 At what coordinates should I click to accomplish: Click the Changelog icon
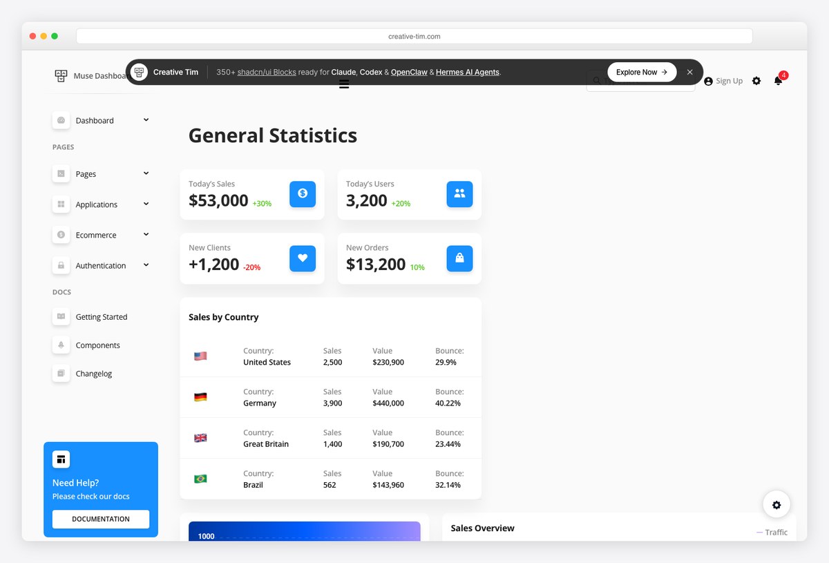61,373
